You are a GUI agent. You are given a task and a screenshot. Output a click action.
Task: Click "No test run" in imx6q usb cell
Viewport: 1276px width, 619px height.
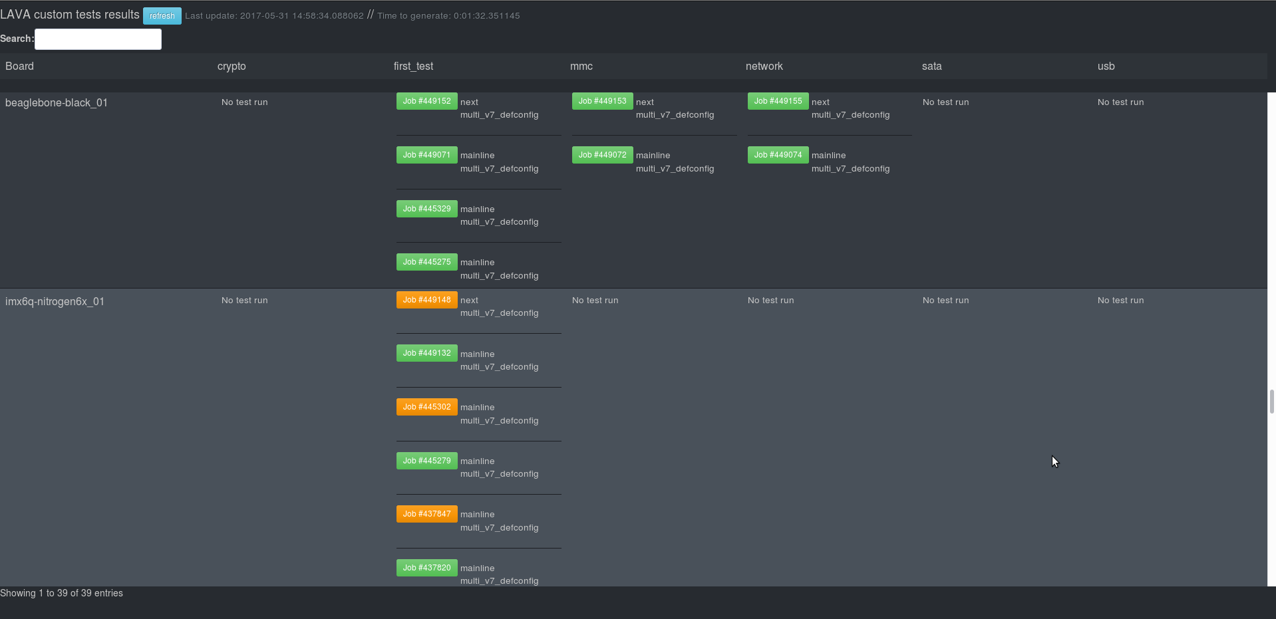point(1120,301)
